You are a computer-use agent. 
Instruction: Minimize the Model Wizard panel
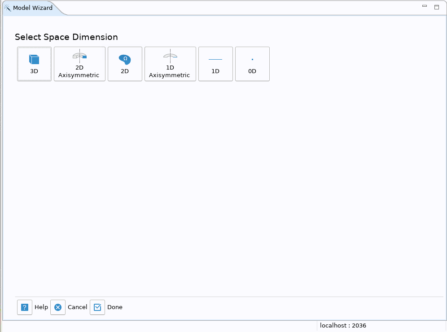click(425, 7)
